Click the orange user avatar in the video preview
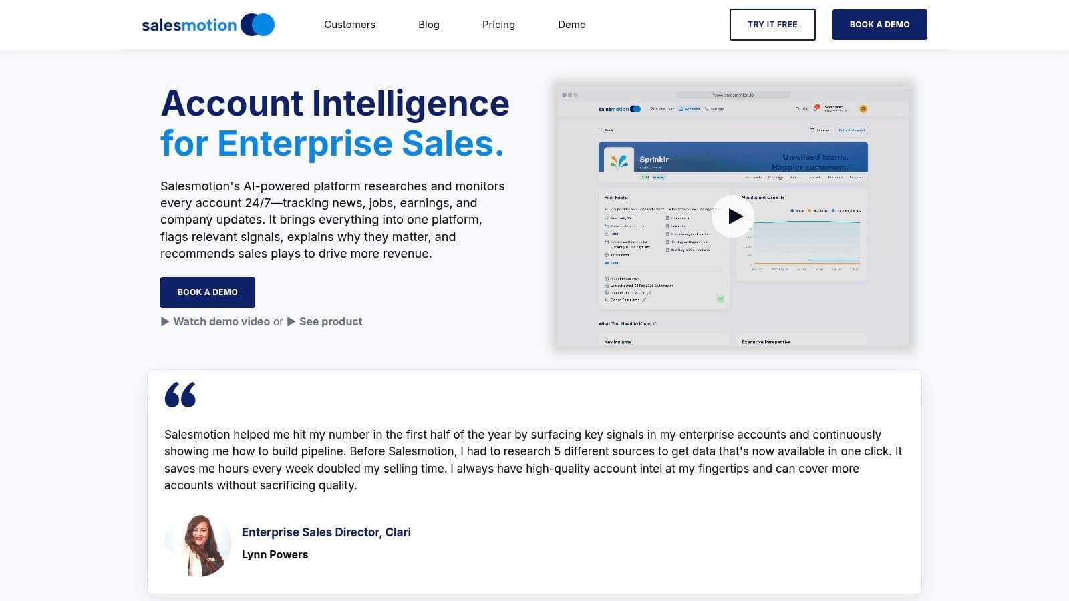 (863, 108)
